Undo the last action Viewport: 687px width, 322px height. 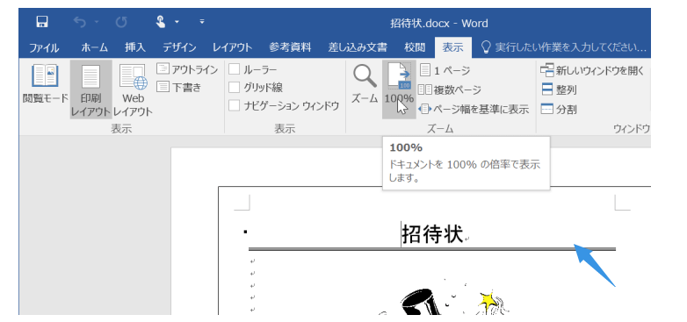(x=80, y=22)
